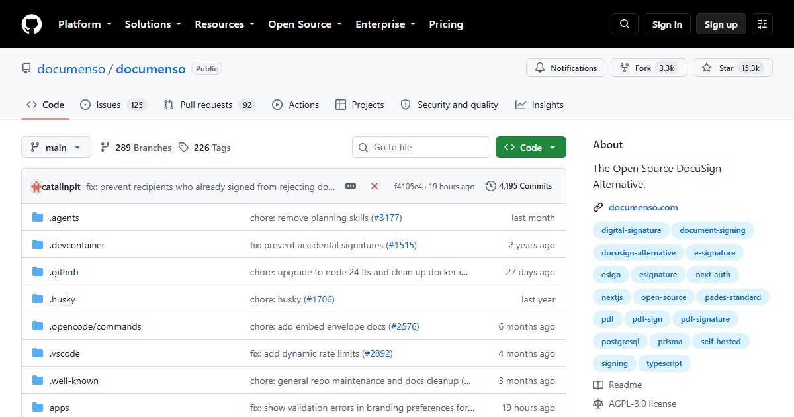Expand the Platform menu
The image size is (794, 417).
pyautogui.click(x=86, y=24)
